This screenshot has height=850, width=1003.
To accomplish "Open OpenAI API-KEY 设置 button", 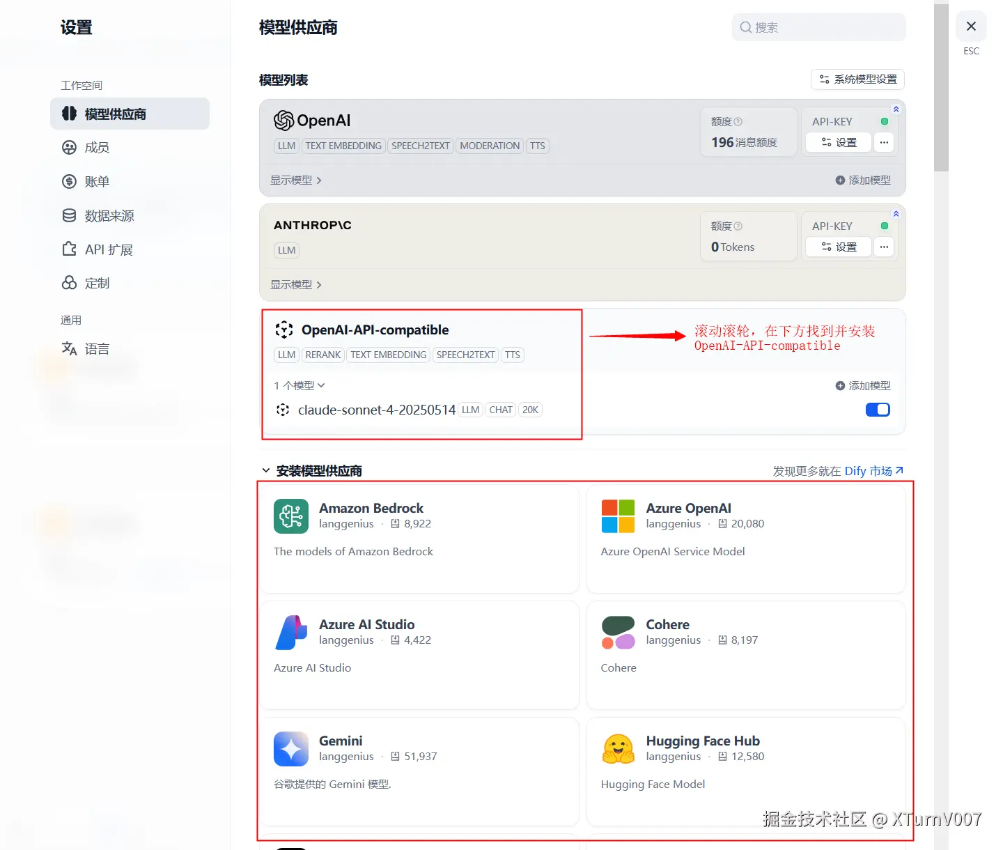I will [x=839, y=142].
